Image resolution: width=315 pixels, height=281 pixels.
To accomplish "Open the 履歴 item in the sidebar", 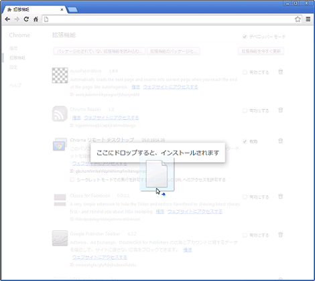I will (13, 48).
